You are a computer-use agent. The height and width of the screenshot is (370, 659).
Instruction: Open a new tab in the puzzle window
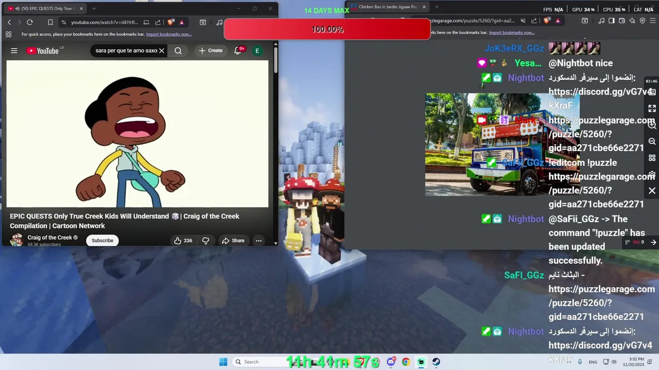point(437,7)
